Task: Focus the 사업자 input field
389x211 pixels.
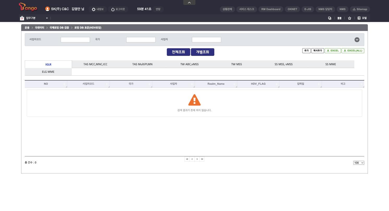Action: [206, 39]
